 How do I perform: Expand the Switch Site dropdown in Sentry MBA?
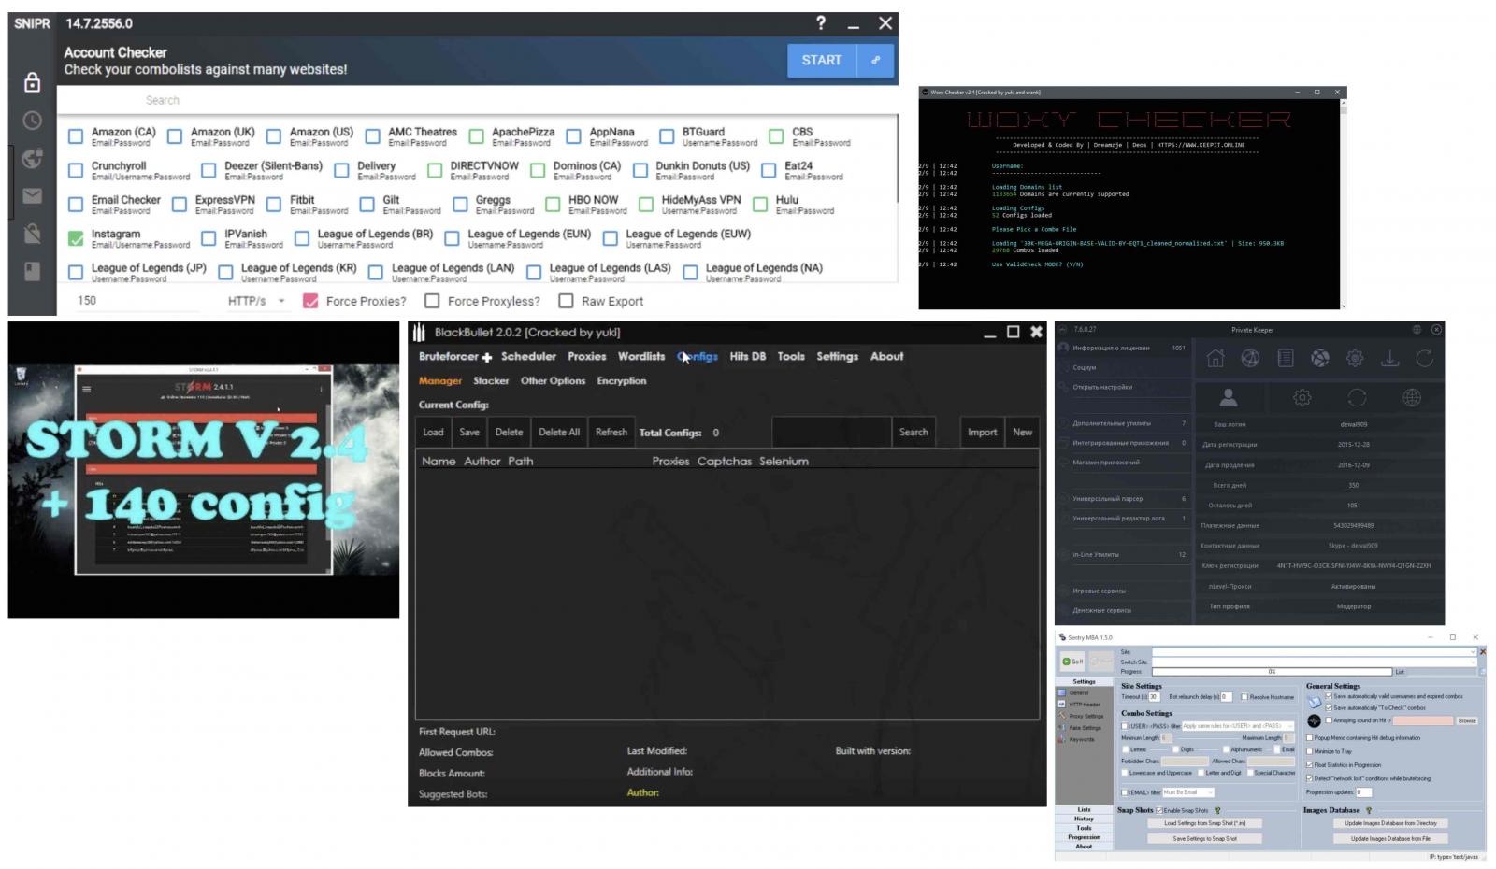coord(1473,662)
